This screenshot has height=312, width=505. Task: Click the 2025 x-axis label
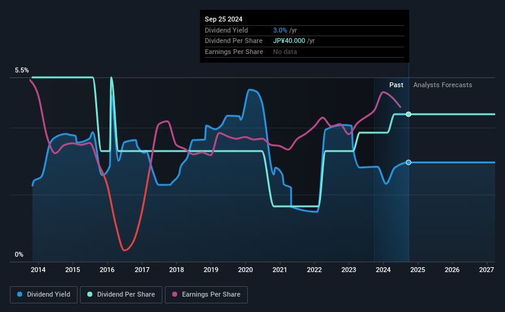[418, 270]
